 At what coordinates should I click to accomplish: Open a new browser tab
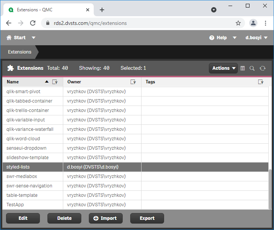coord(102,10)
